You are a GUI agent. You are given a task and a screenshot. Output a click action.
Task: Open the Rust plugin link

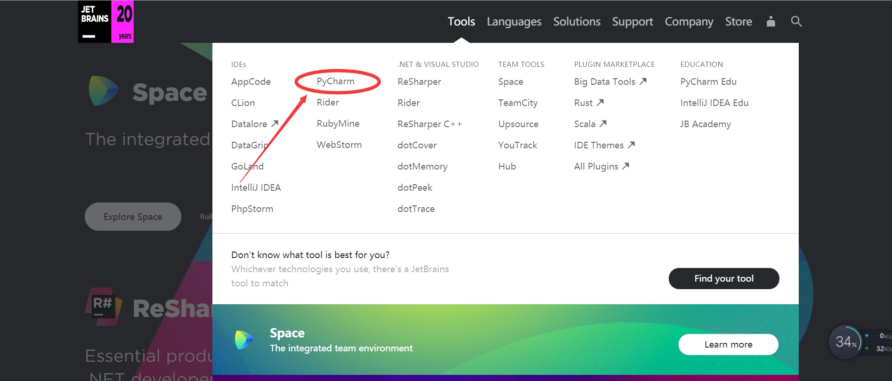(x=589, y=103)
